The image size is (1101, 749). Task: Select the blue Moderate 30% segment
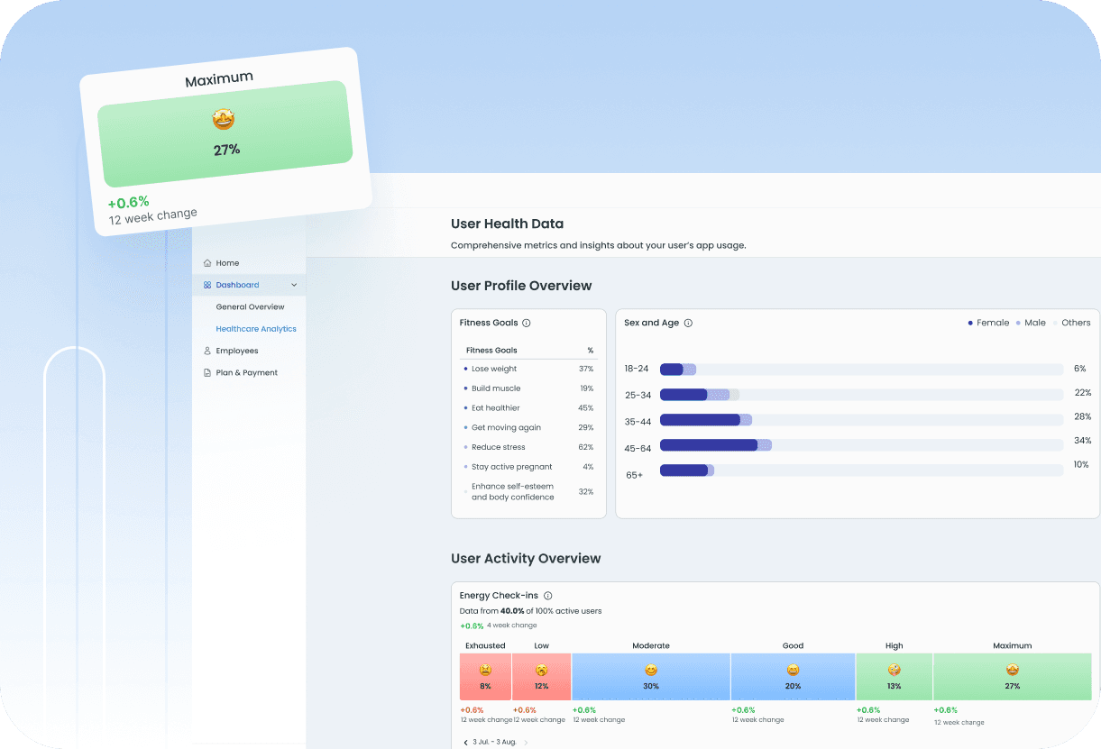[x=651, y=677]
